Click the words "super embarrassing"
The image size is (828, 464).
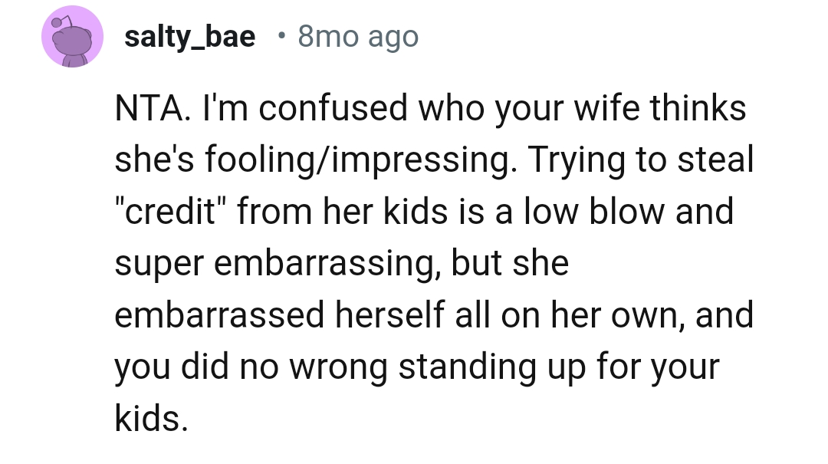click(276, 264)
